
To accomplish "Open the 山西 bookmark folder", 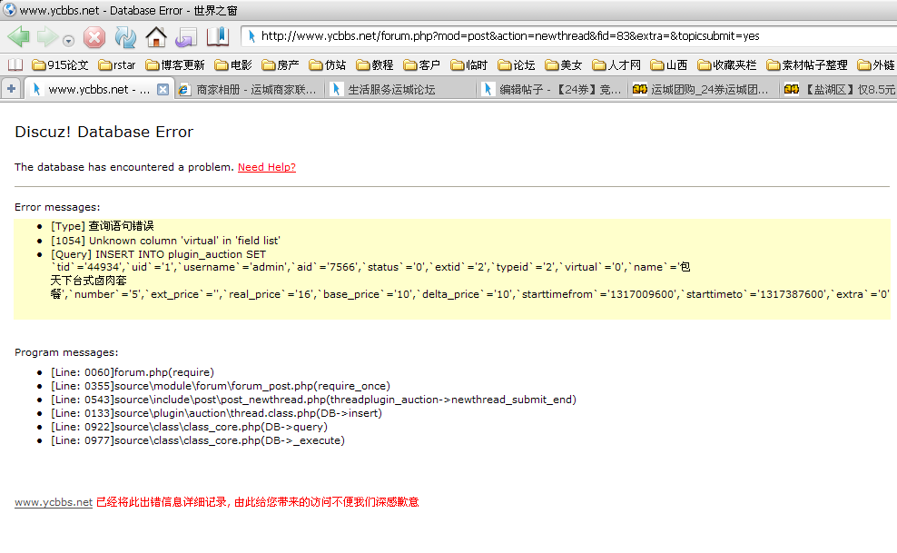I will coord(669,65).
